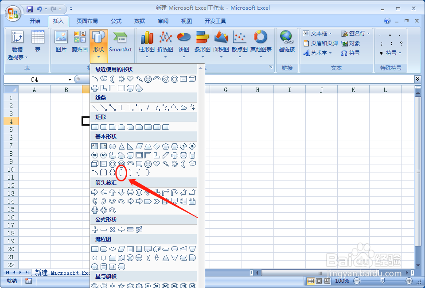Open the charts group dialog launcher

[x=270, y=67]
